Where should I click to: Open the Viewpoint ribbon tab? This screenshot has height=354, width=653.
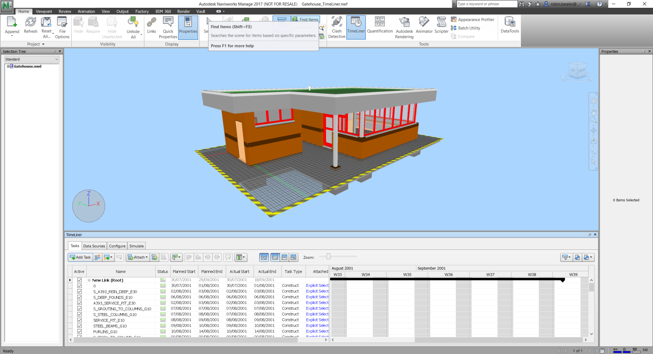[x=44, y=12]
